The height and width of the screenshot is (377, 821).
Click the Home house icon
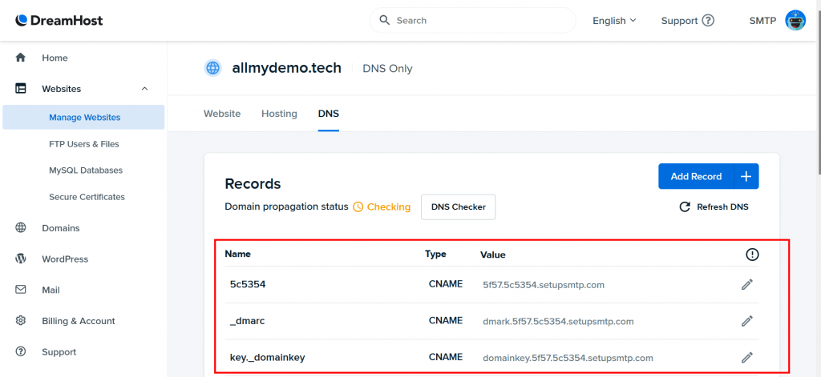pyautogui.click(x=20, y=58)
